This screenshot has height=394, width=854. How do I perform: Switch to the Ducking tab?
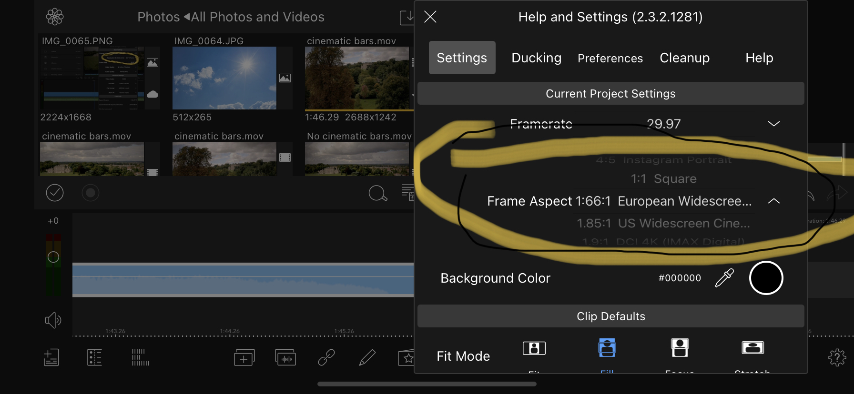(536, 58)
